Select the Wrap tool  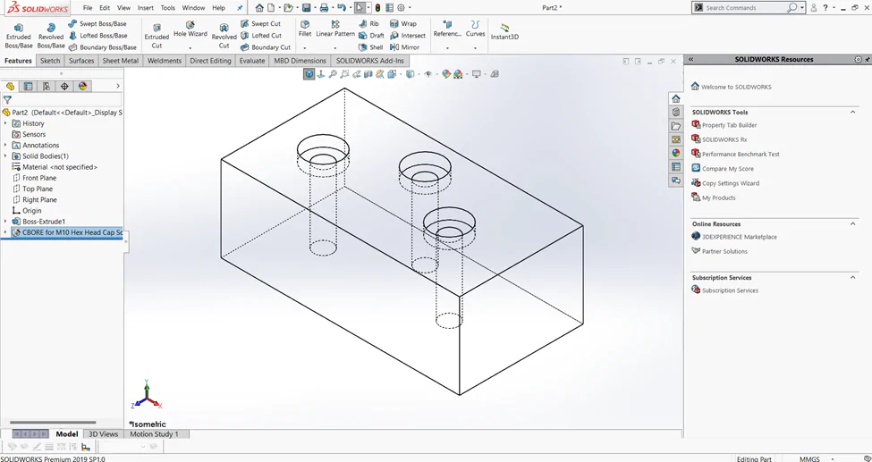point(403,24)
